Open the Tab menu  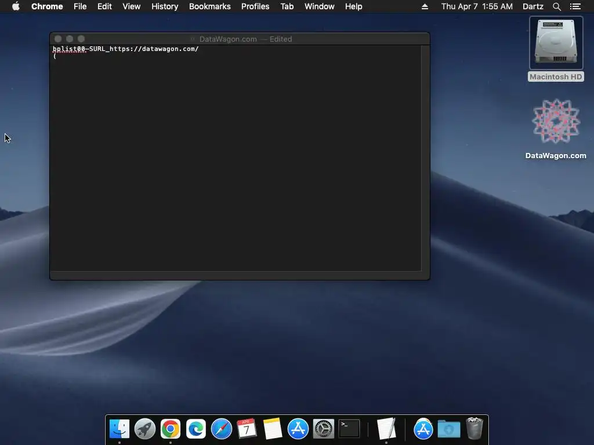click(287, 6)
